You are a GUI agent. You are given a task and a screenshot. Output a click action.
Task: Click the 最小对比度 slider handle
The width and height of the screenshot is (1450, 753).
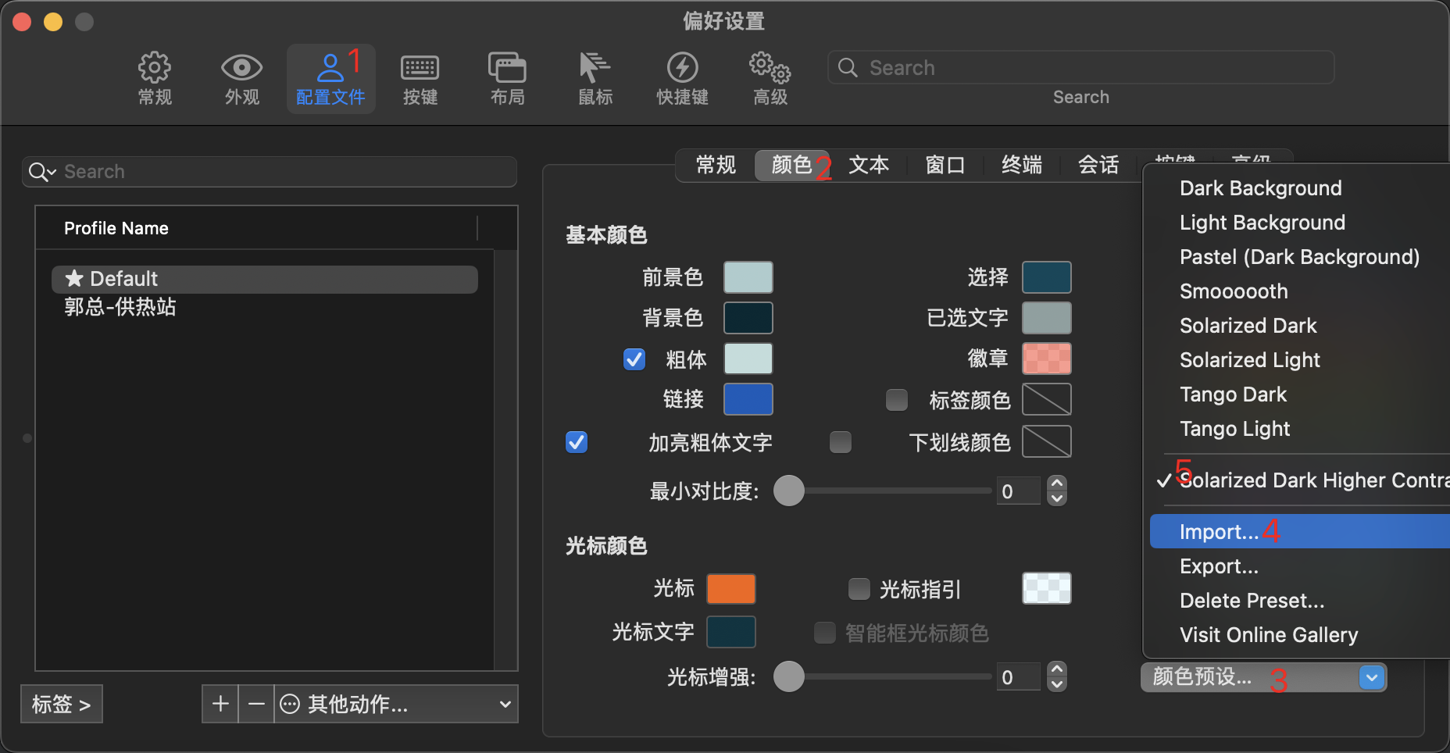(789, 491)
